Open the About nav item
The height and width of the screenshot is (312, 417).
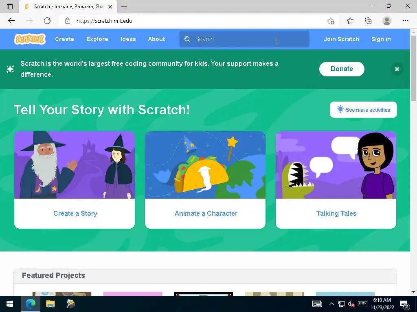(156, 39)
